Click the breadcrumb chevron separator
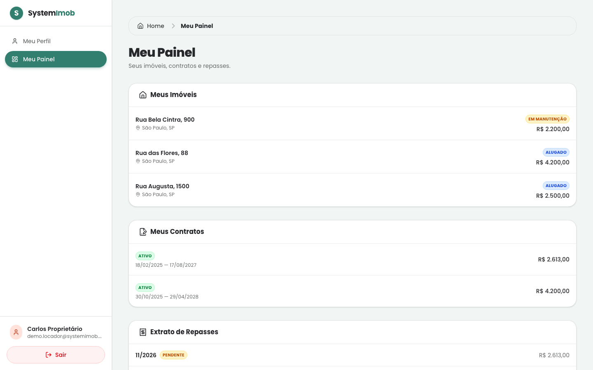 click(173, 26)
